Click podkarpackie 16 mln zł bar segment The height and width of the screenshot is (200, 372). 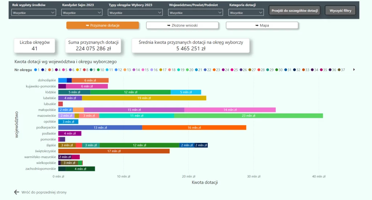(194, 128)
